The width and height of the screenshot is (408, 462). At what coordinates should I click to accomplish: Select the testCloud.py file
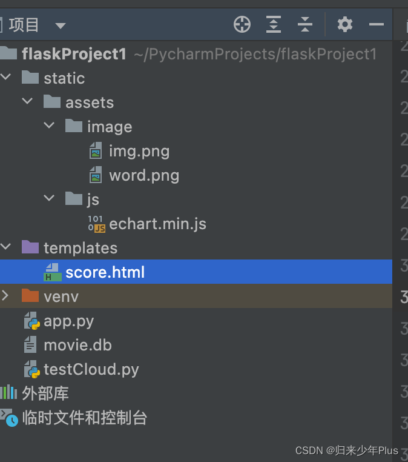91,370
